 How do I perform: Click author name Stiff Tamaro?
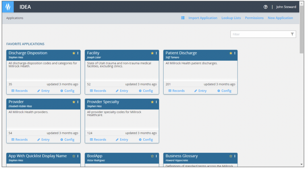(172, 57)
